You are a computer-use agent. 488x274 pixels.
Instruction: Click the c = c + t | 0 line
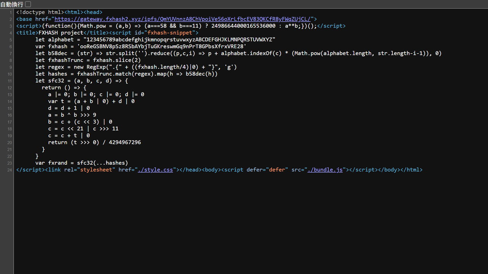click(x=69, y=135)
